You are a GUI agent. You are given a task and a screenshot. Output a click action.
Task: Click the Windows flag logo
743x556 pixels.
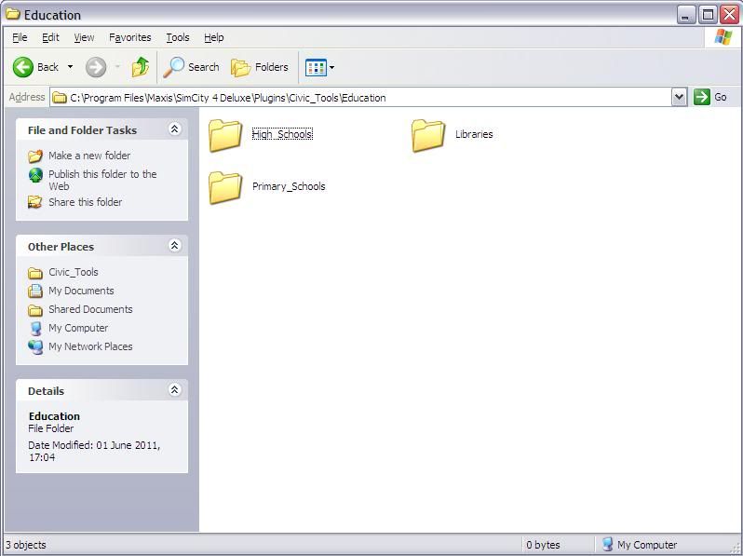pos(723,37)
